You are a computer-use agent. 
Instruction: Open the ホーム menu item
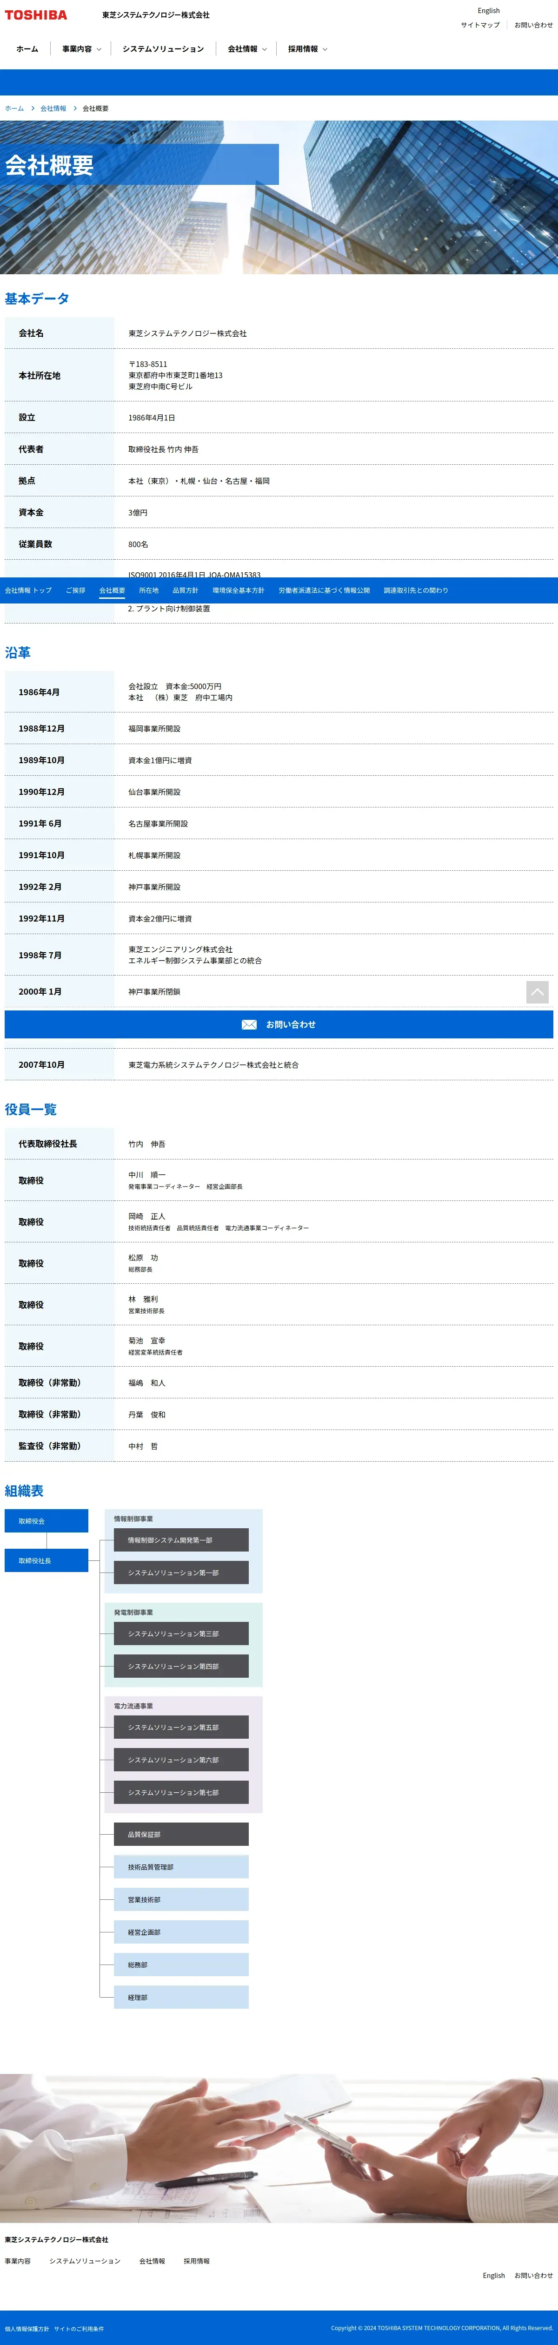coord(27,49)
